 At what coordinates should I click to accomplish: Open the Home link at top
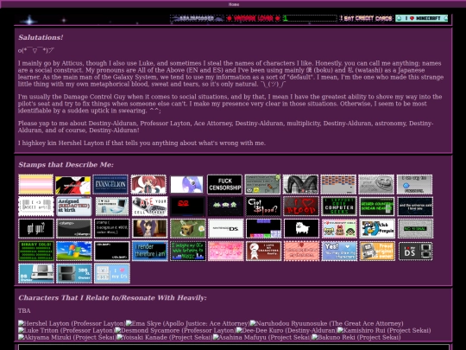click(x=234, y=4)
